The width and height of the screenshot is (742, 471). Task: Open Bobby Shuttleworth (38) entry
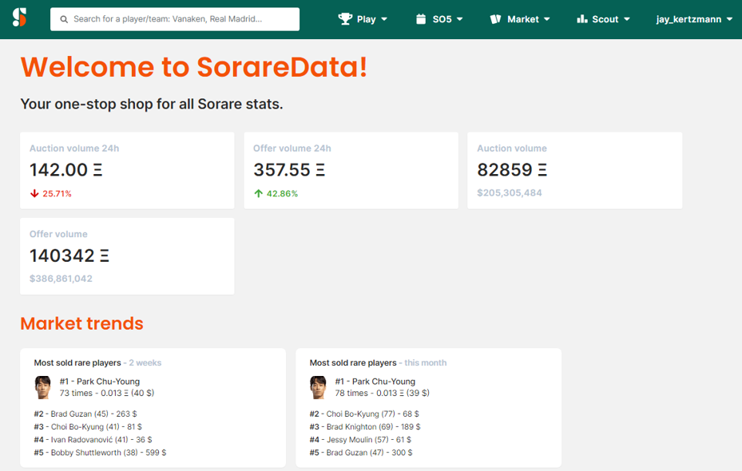100,453
